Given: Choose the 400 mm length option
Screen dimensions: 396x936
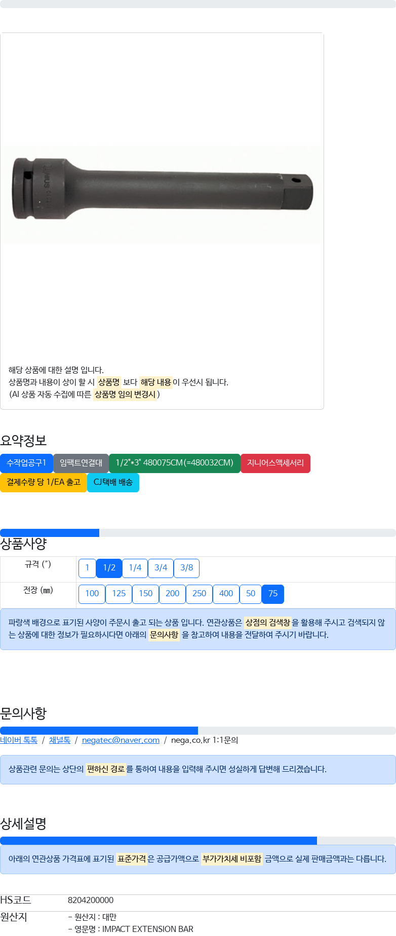Looking at the screenshot, I should click(x=226, y=594).
